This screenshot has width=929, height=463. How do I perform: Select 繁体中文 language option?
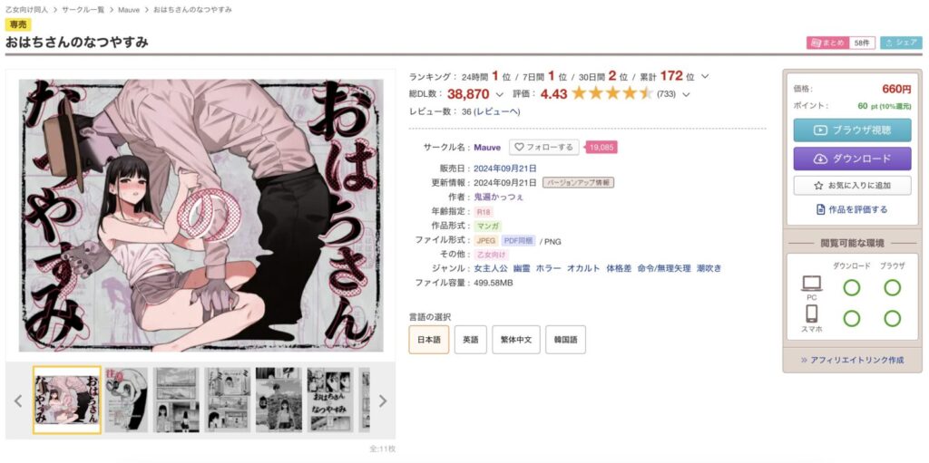pos(516,340)
